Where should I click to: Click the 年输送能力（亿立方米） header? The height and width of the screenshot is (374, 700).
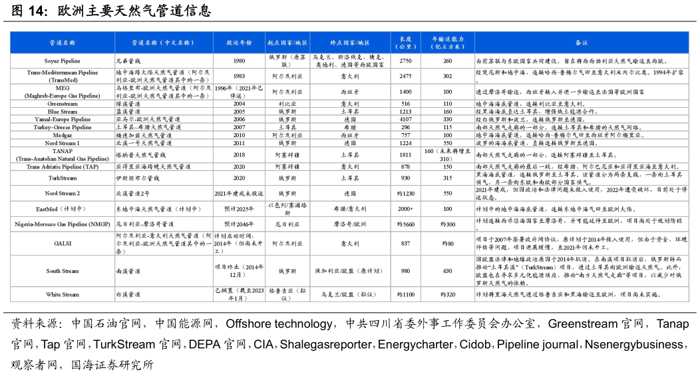click(448, 43)
